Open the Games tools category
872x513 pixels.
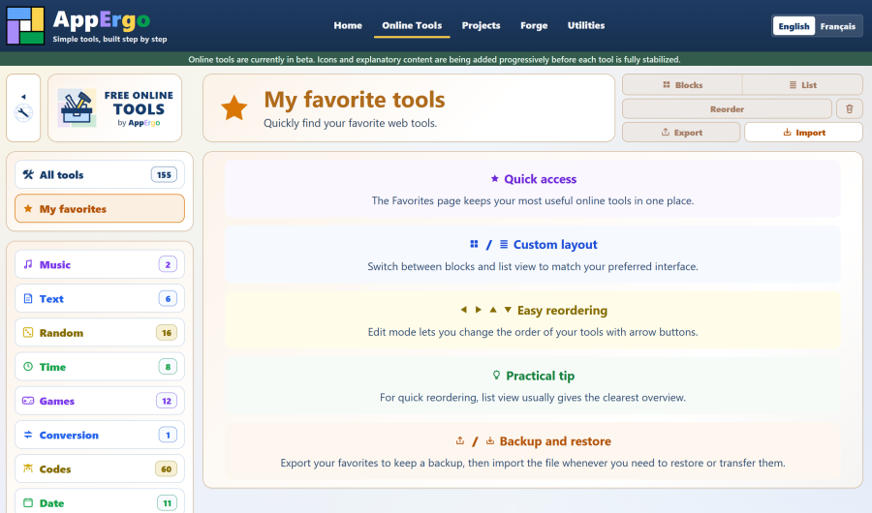click(x=100, y=401)
